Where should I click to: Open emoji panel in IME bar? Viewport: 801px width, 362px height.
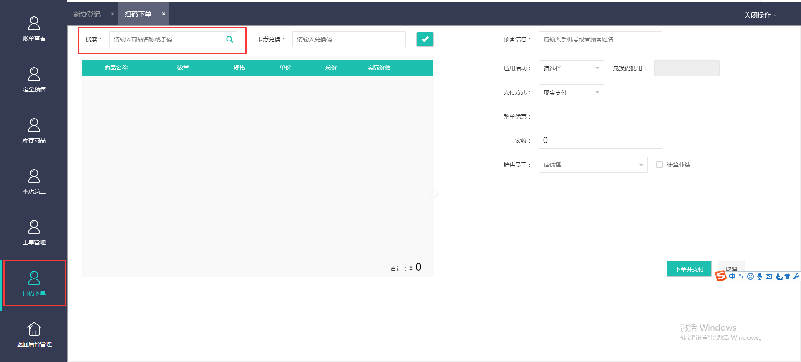click(750, 276)
